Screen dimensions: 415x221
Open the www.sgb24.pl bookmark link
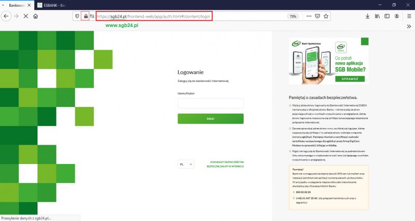tap(122, 25)
